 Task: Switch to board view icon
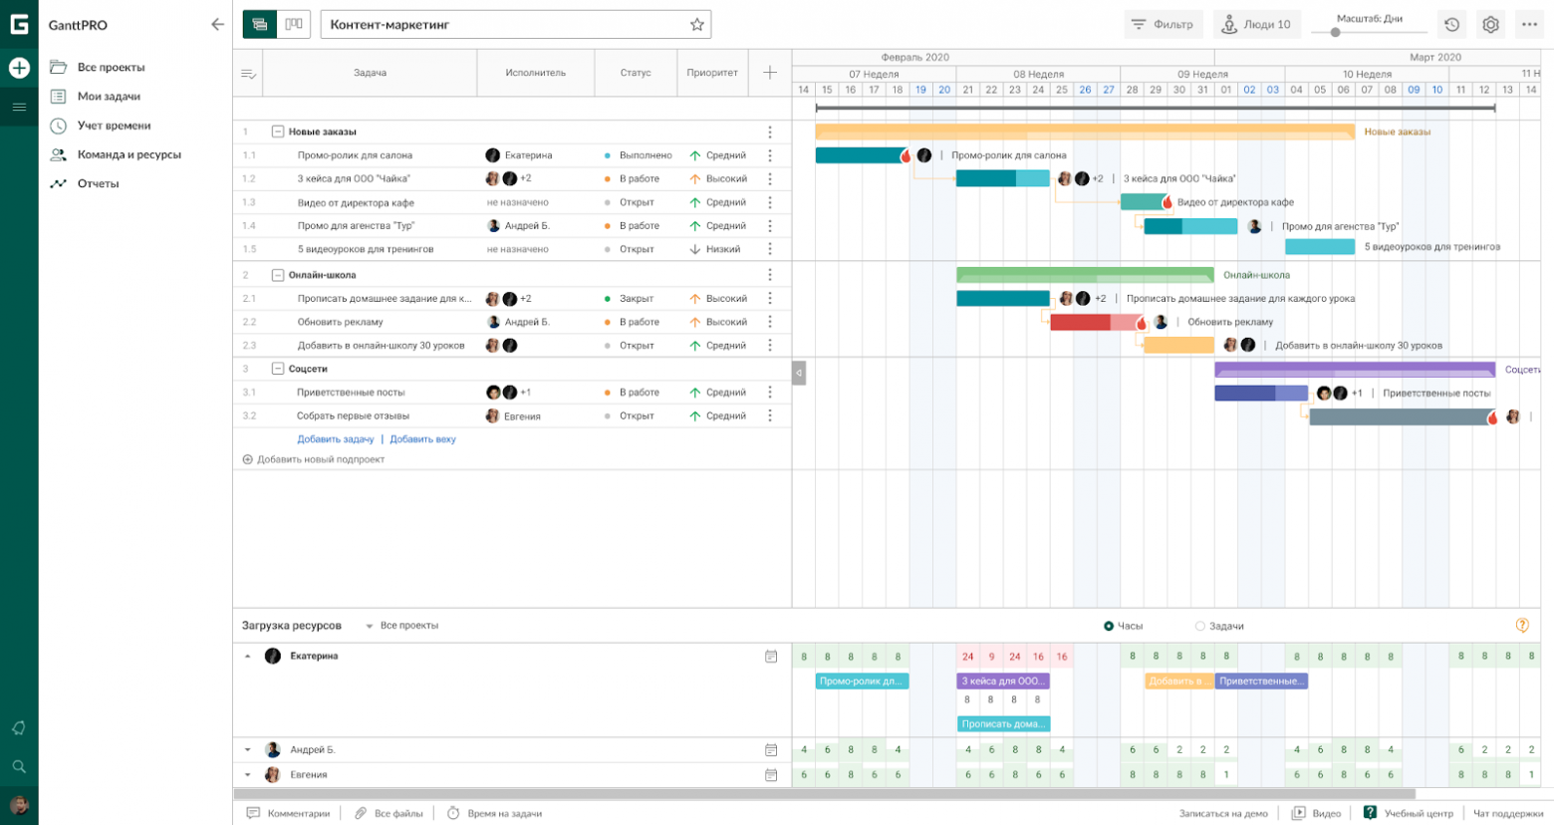tap(294, 24)
